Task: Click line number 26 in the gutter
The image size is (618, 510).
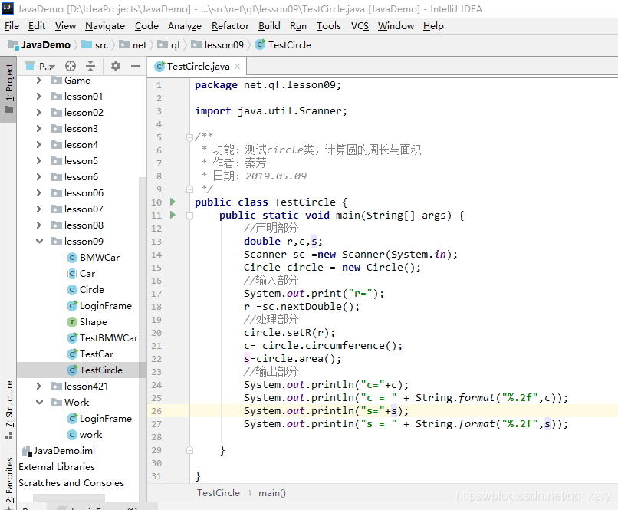Action: point(156,411)
